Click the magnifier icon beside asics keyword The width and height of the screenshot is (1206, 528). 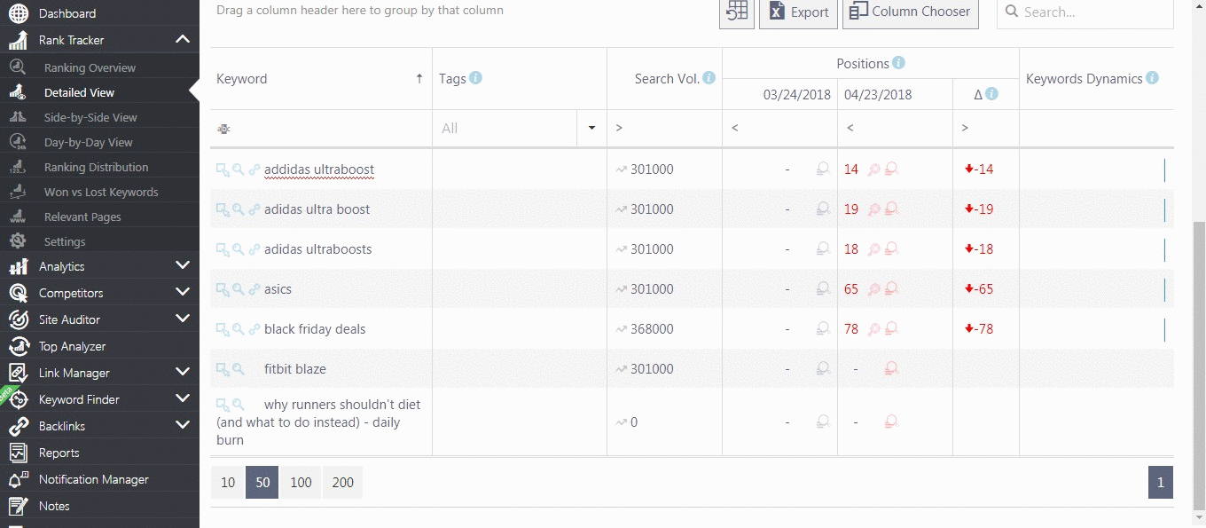tap(239, 289)
